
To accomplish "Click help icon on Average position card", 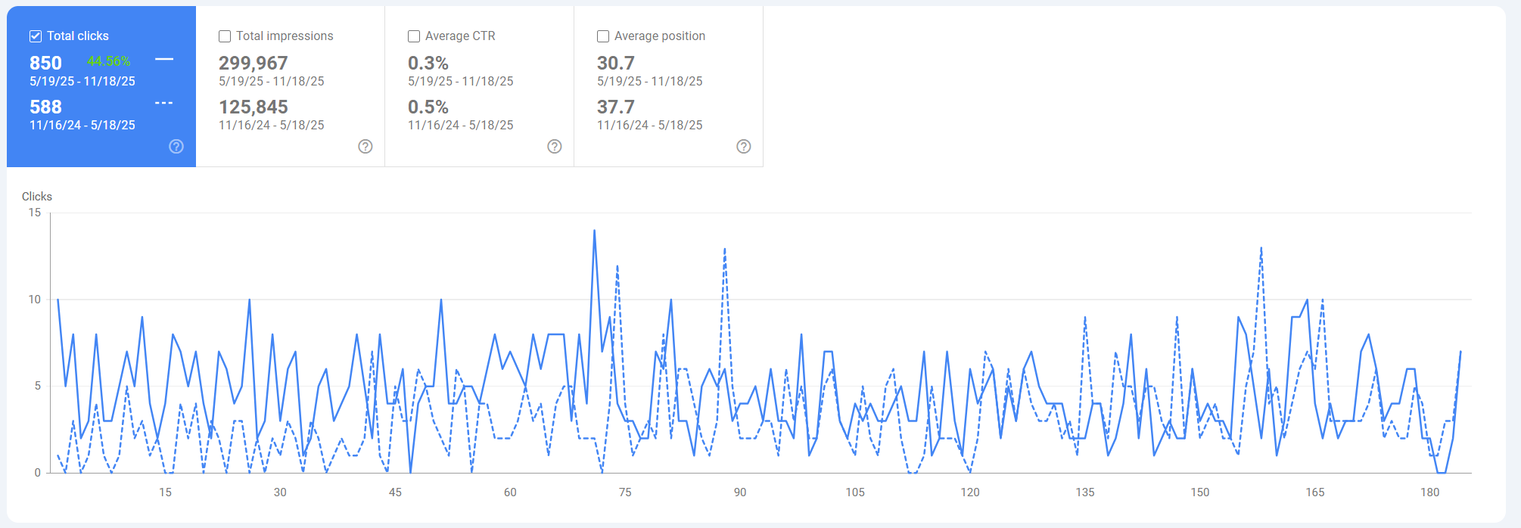I will 744,147.
